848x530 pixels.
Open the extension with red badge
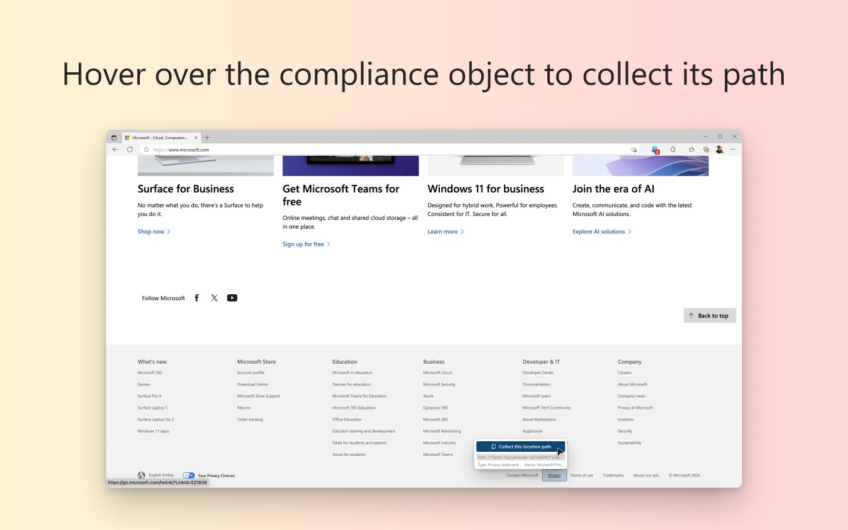pos(655,150)
